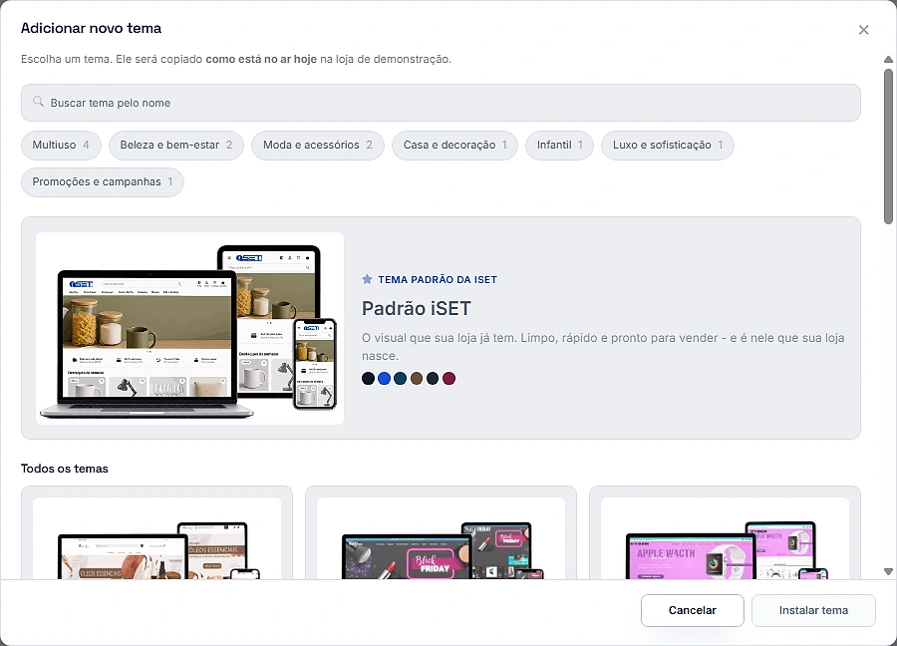Filter by Luxo e sofisticação
Viewport: 897px width, 646px height.
668,146
